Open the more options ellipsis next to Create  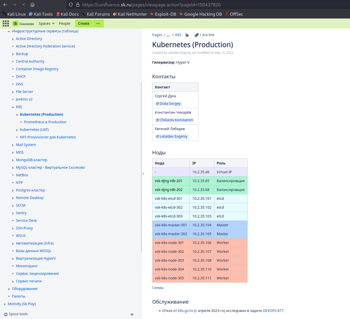pos(98,24)
